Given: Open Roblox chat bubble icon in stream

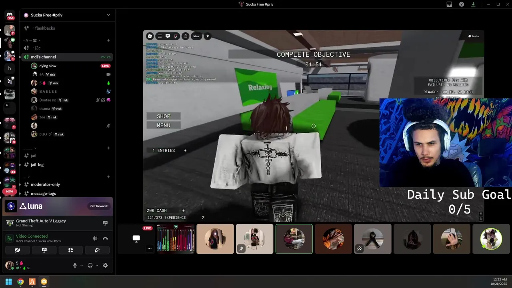Looking at the screenshot, I should (x=168, y=36).
